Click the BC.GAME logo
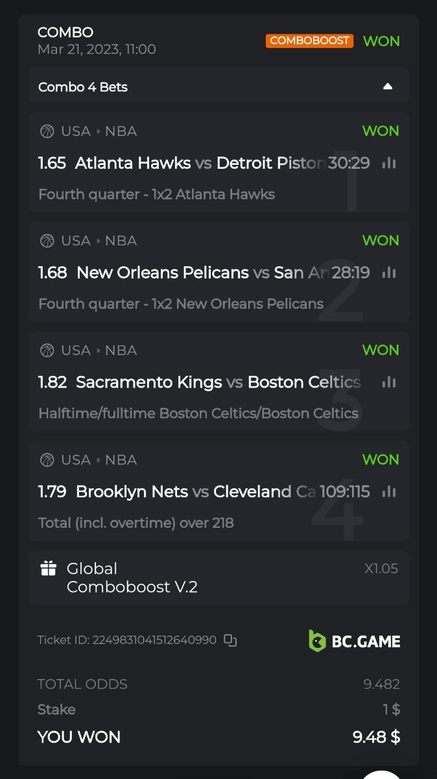The image size is (437, 779). point(354,641)
